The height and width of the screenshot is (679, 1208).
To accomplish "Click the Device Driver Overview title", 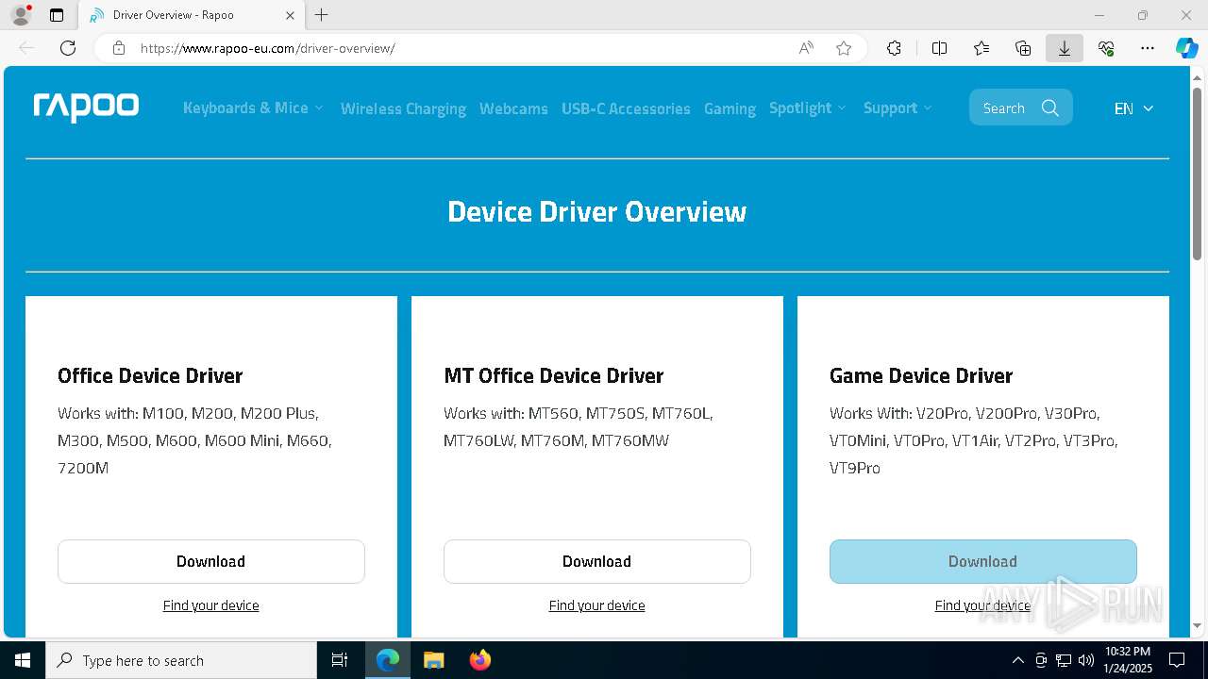I will click(x=597, y=211).
